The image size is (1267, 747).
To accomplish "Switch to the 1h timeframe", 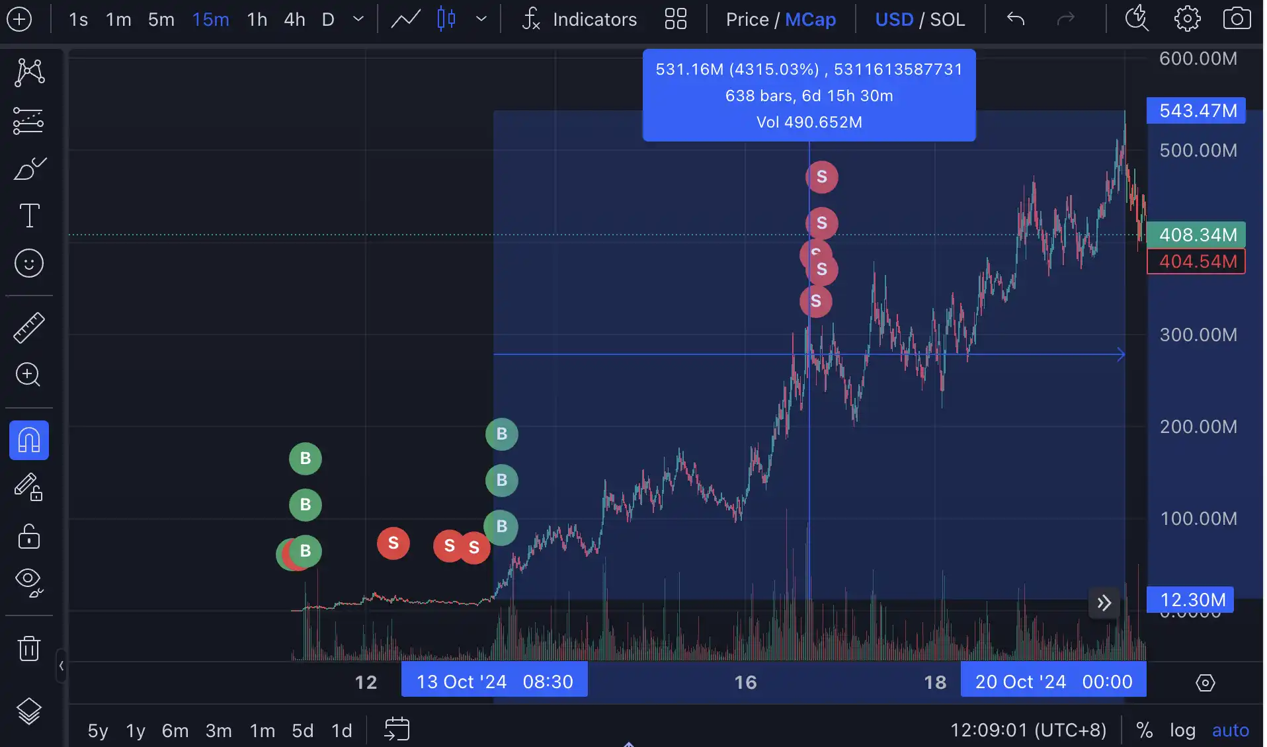I will (257, 19).
